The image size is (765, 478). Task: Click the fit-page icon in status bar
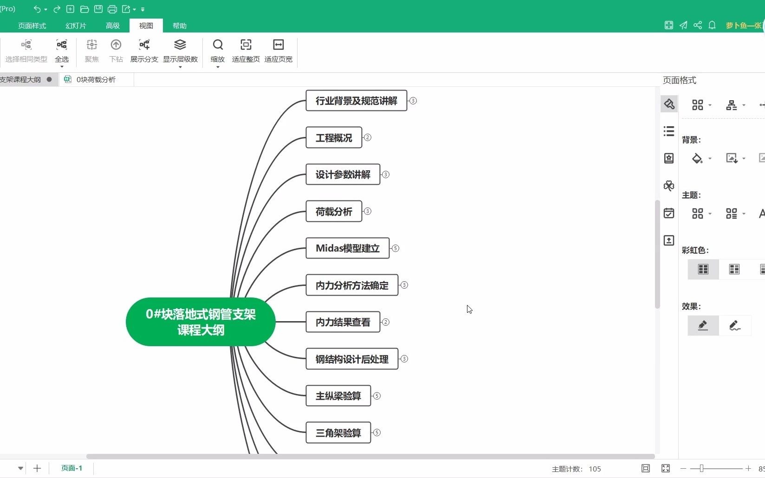(646, 468)
